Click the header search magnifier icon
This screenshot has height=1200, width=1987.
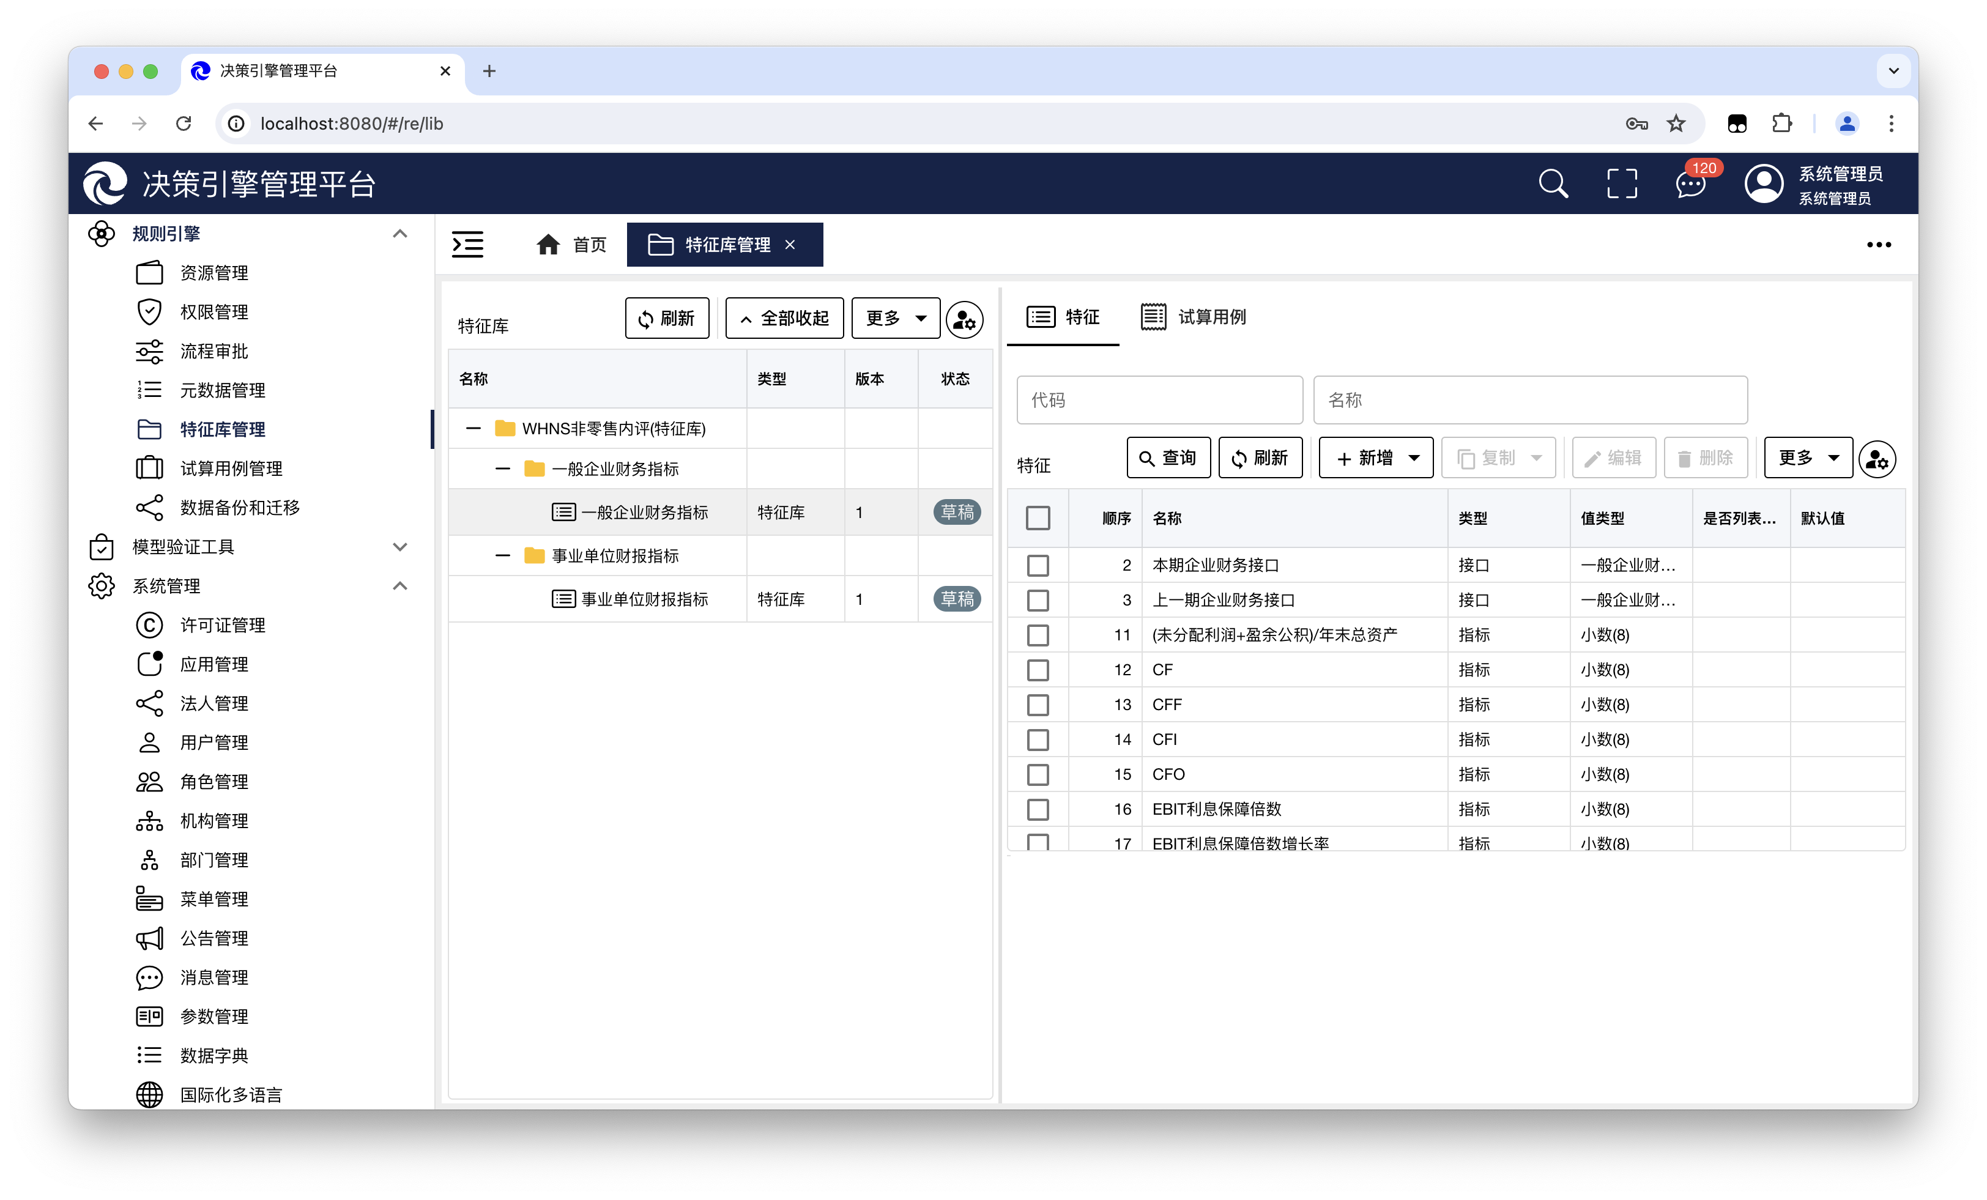1553,184
